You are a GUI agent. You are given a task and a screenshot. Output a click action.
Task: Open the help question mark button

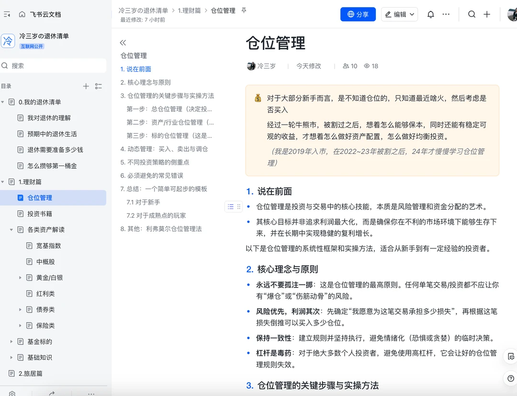(x=511, y=379)
